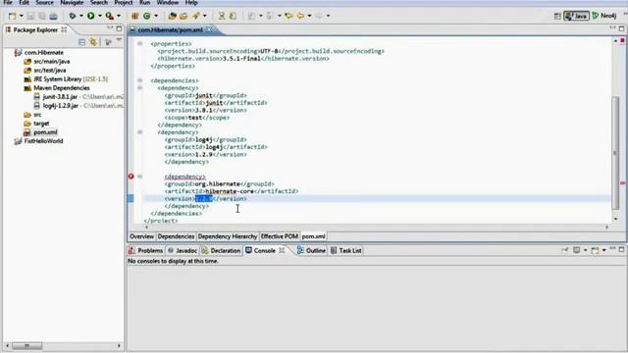Click the Back navigation arrow icon
This screenshot has height=353, width=628.
click(300, 16)
